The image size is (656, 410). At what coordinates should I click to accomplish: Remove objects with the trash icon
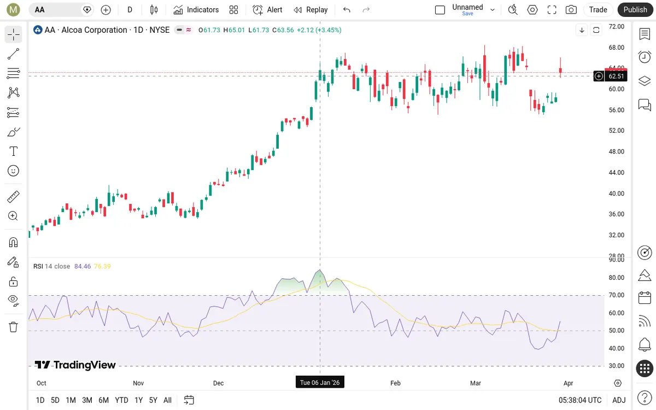tap(14, 327)
